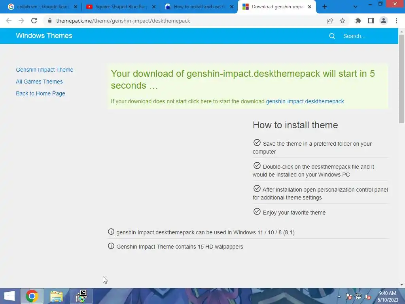The width and height of the screenshot is (405, 304).
Task: Close the collab vm Google Search tab
Action: pyautogui.click(x=76, y=7)
